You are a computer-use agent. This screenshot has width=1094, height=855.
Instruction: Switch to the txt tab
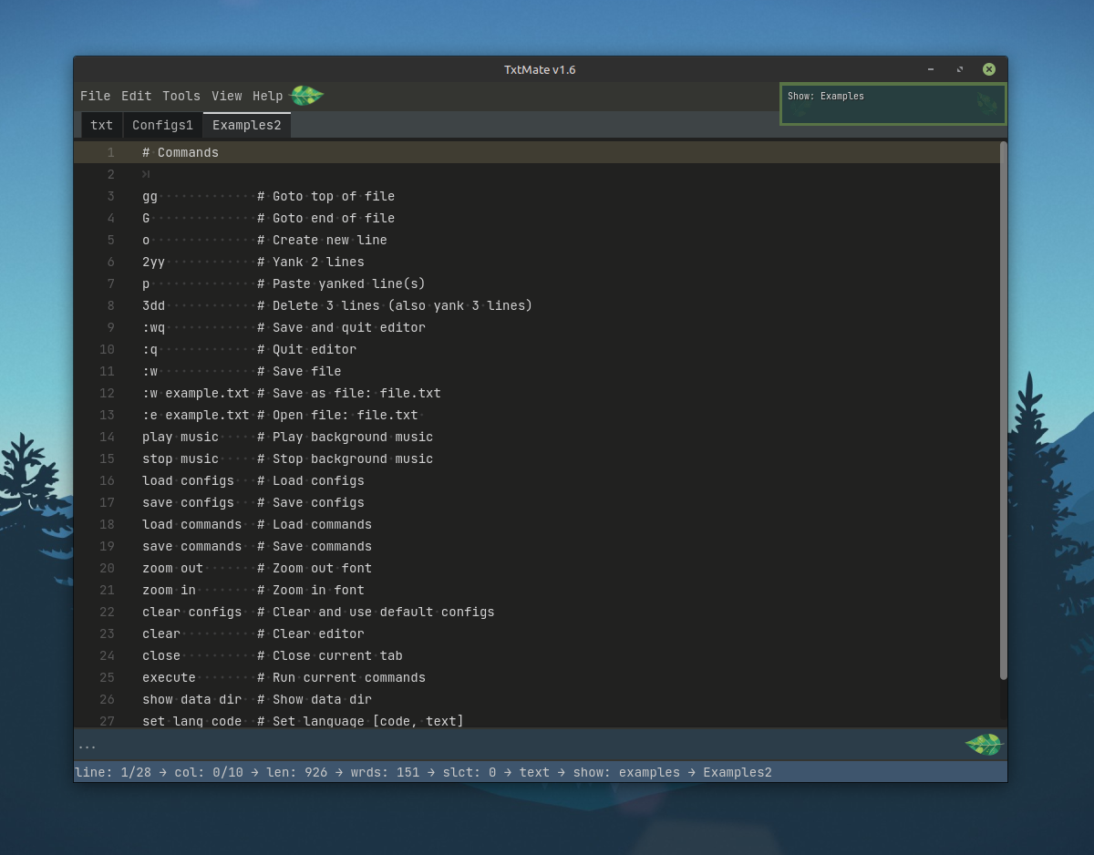click(x=101, y=126)
